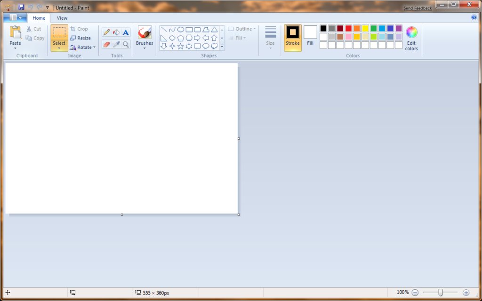Image resolution: width=482 pixels, height=301 pixels.
Task: Expand the Brushes dropdown arrow
Action: pyautogui.click(x=145, y=48)
